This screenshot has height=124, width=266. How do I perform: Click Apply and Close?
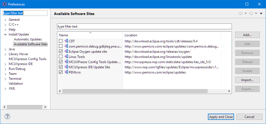221,117
